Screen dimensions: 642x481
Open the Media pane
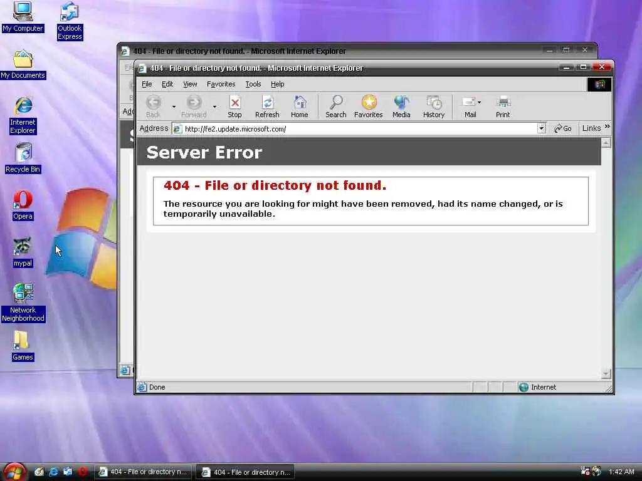[x=401, y=106]
